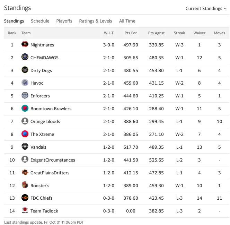Open the All Time tab
This screenshot has height=225, width=230.
click(x=127, y=21)
